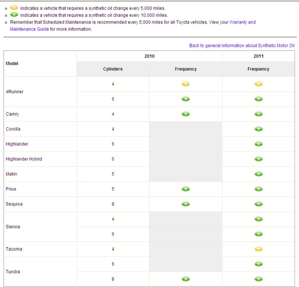The image size is (299, 287).
Task: Select the Camry 2011 green frequency icon
Action: click(x=259, y=114)
